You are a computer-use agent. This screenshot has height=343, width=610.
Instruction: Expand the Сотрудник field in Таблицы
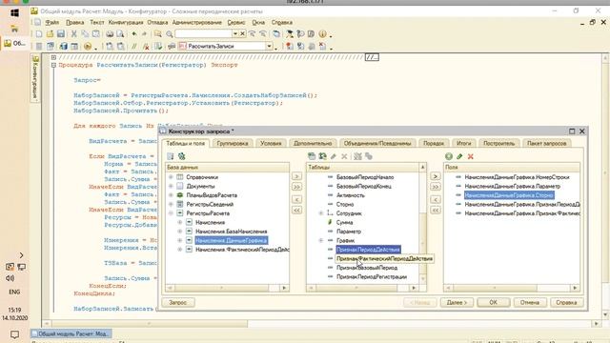[x=321, y=213]
